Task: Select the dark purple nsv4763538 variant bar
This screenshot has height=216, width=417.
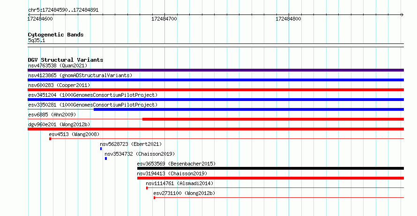Action: (216, 70)
